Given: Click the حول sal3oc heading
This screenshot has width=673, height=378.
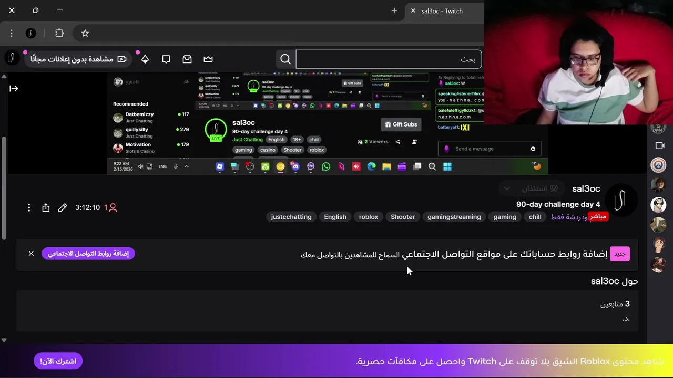Looking at the screenshot, I should 615,281.
